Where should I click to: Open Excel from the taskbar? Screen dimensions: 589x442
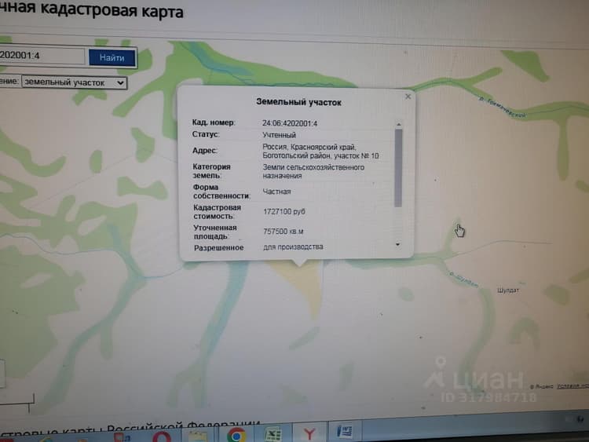[x=273, y=435]
